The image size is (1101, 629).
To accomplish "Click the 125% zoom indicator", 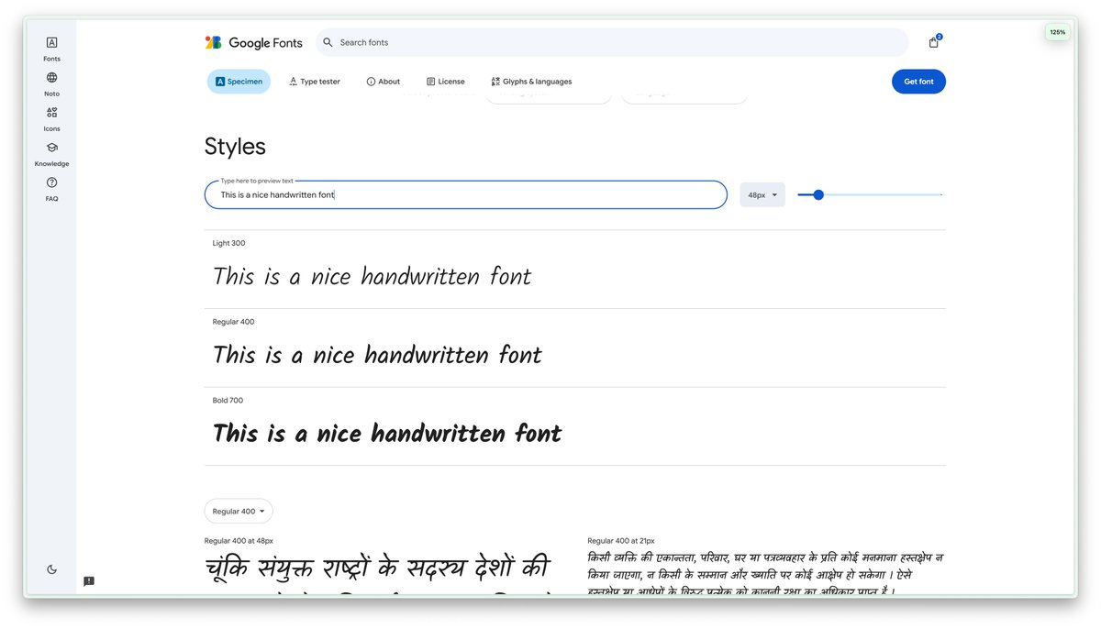I will coord(1058,32).
